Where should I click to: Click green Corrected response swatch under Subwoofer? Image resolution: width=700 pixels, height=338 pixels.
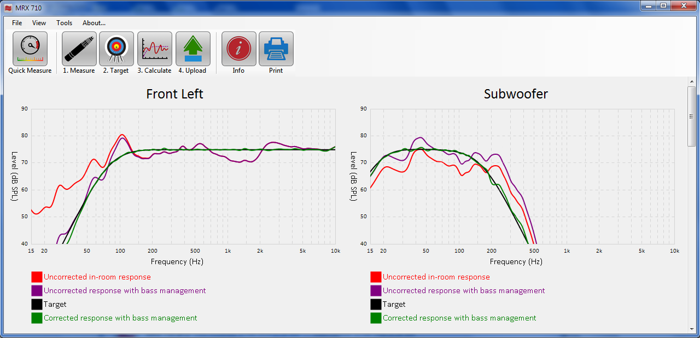point(376,318)
